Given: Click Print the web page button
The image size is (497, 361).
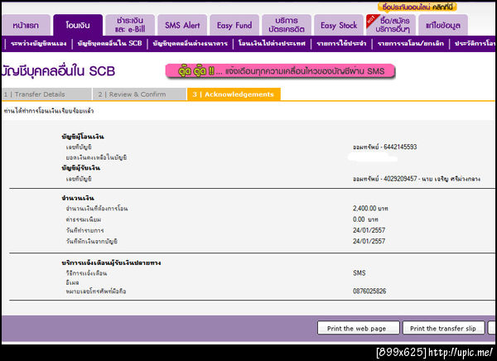Looking at the screenshot, I should coord(358,328).
